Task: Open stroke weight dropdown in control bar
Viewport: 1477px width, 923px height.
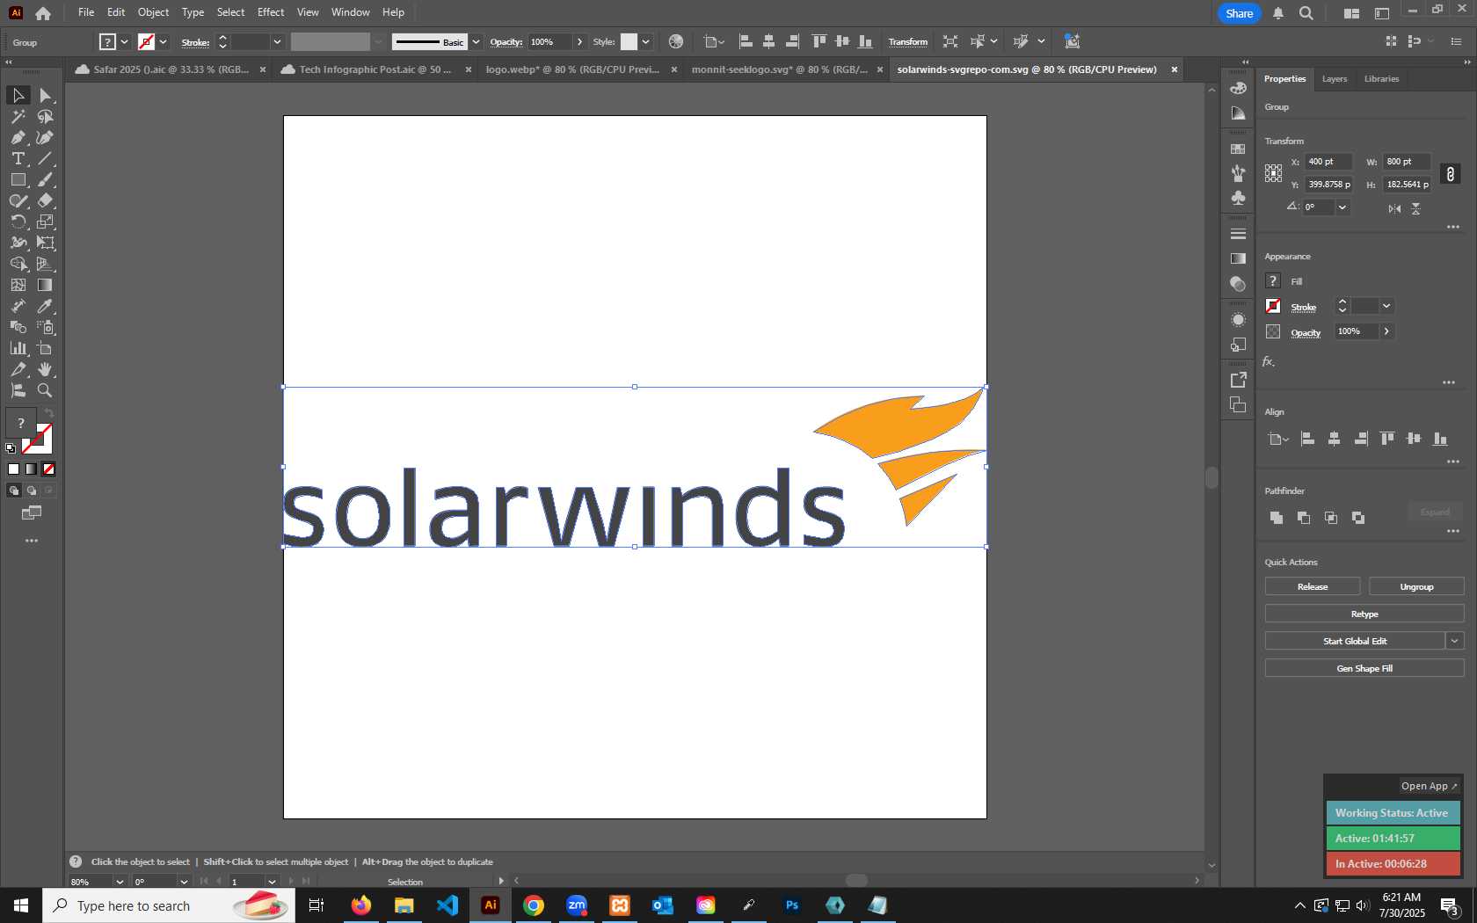Action: tap(277, 41)
